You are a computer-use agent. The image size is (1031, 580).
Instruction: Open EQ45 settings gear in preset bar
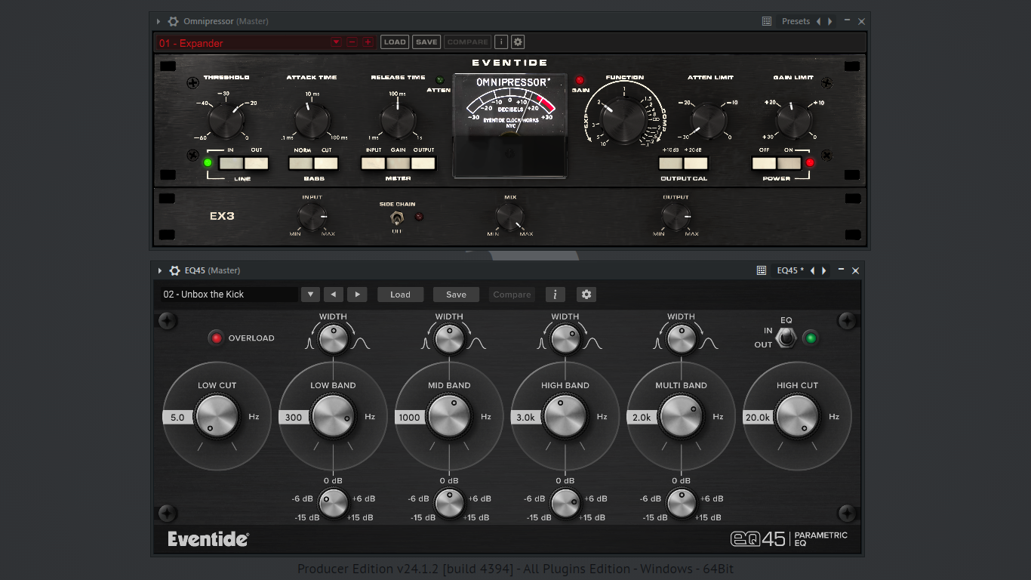coord(586,295)
